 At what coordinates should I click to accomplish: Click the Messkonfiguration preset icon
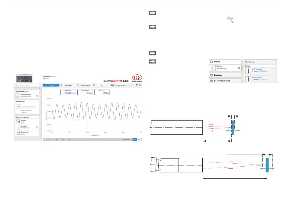[x=18, y=96]
